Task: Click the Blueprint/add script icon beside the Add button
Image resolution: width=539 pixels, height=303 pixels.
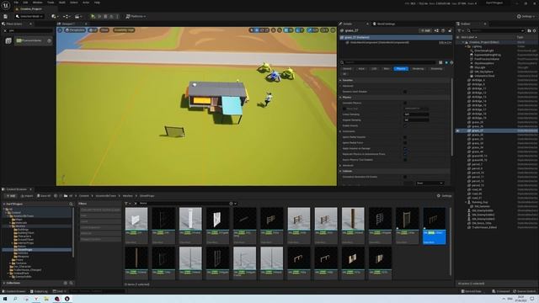Action: (x=436, y=30)
